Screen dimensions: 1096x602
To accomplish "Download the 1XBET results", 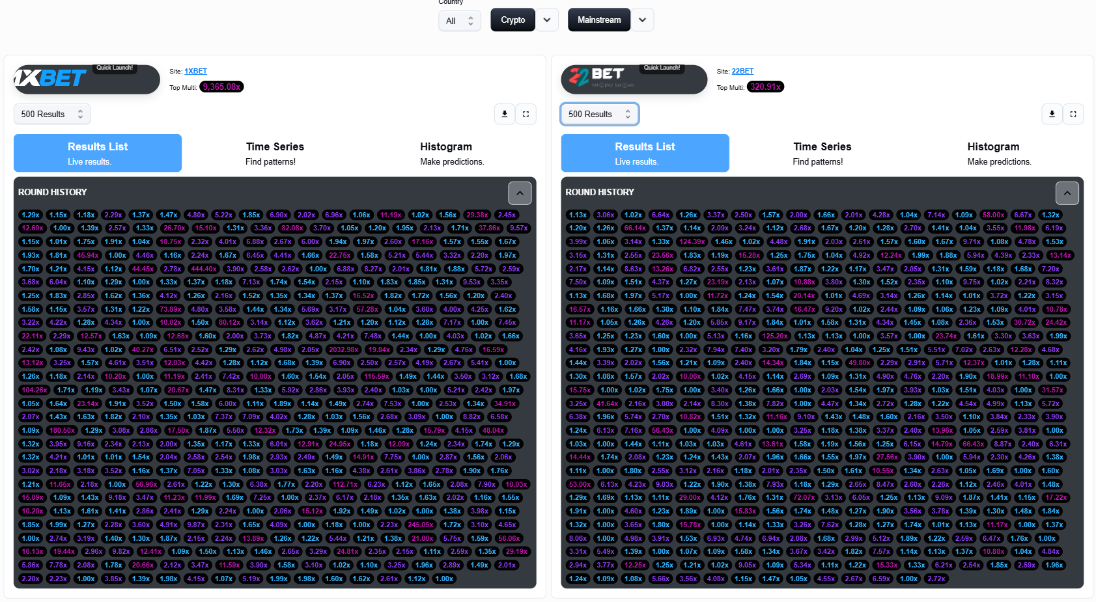I will coord(505,114).
